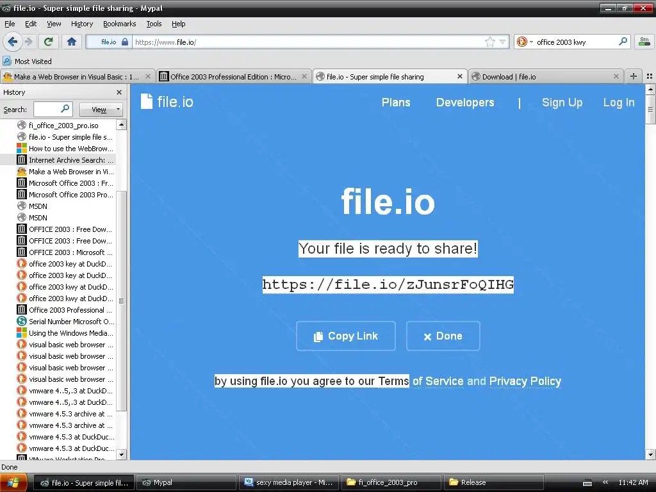Open OFFICE 2003 : Microsoft history entry
Image resolution: width=656 pixels, height=492 pixels.
tap(58, 252)
